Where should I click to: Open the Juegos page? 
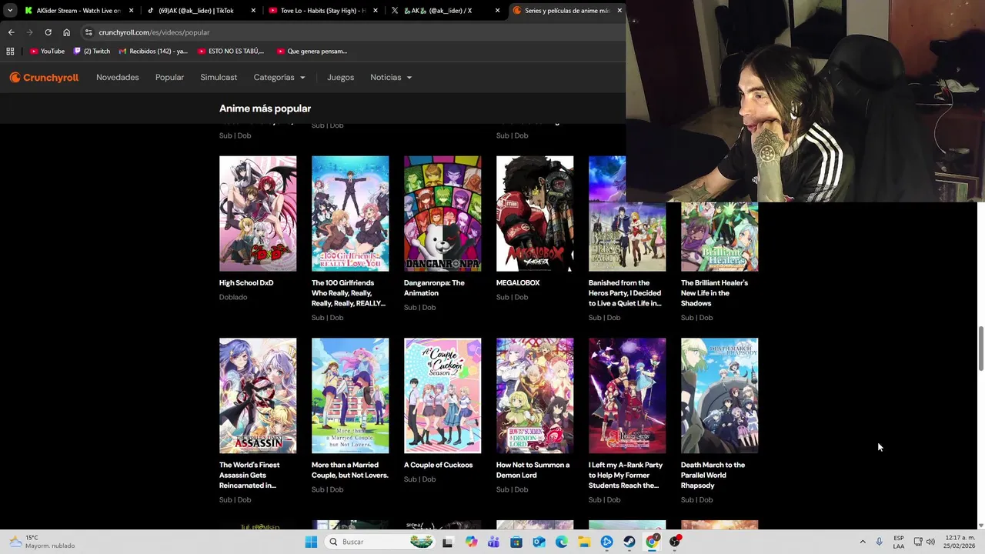340,77
